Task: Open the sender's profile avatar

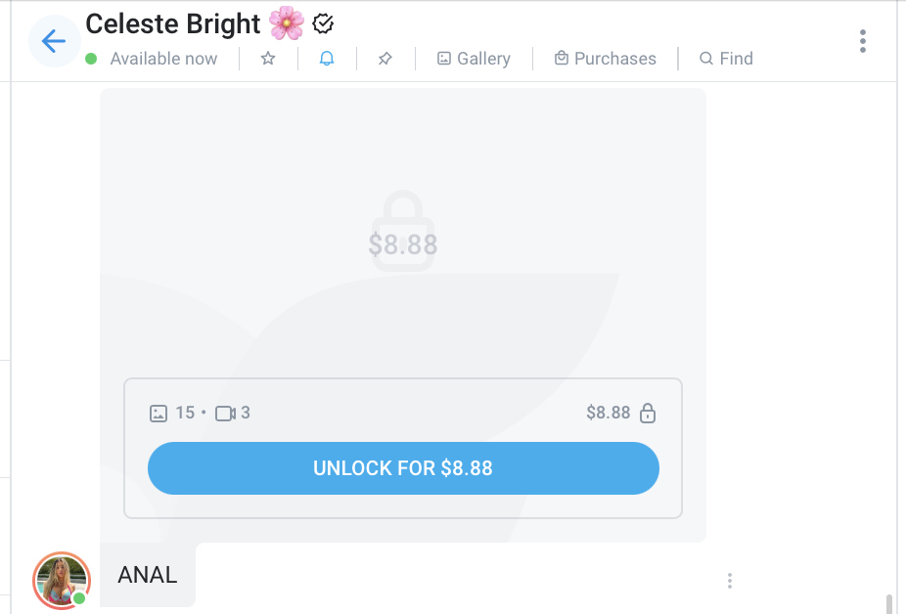Action: coord(62,579)
